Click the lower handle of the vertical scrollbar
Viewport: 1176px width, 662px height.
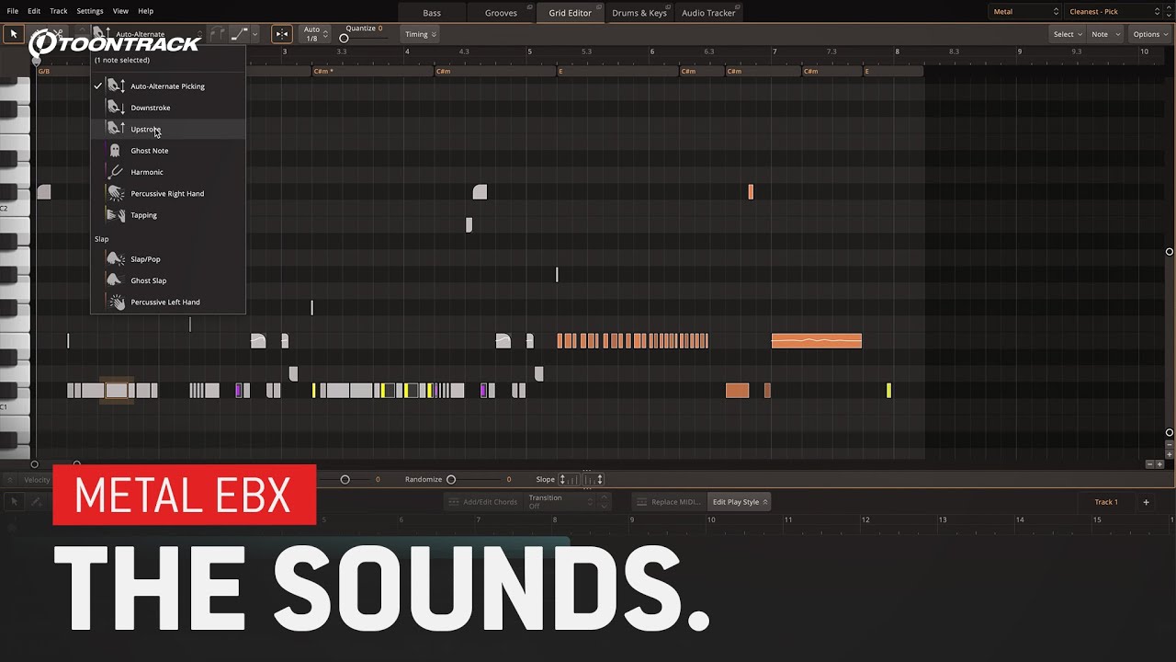point(1170,432)
